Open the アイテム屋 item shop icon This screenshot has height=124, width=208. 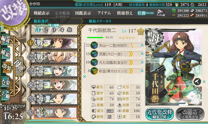click(x=161, y=13)
